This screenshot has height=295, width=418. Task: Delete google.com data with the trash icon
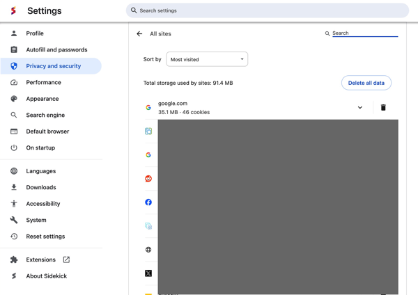click(383, 108)
